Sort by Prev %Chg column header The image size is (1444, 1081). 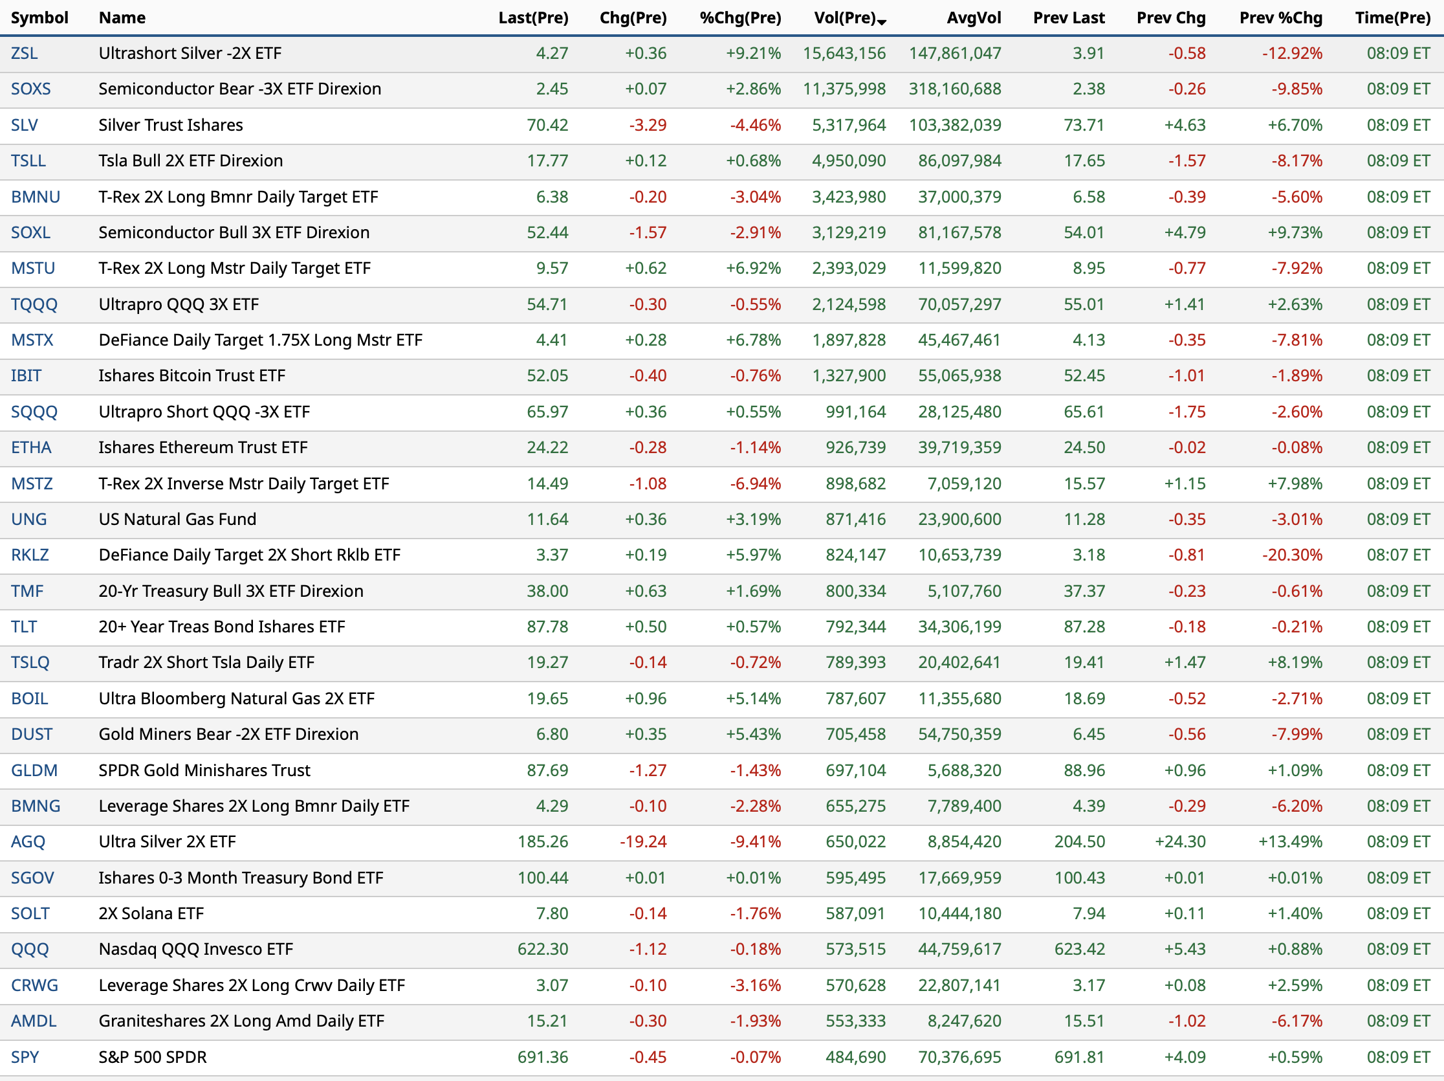(1280, 17)
